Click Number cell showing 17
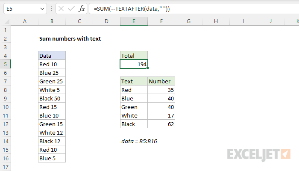299x171 pixels. click(x=161, y=116)
